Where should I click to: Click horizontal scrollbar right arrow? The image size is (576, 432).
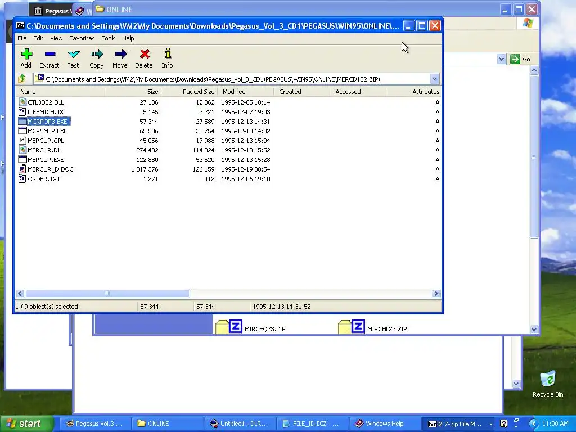[x=436, y=293]
